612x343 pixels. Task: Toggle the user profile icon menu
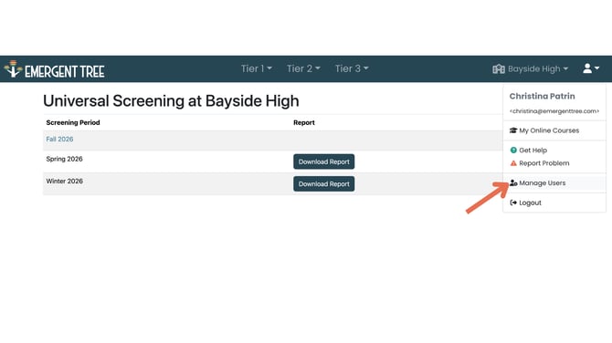click(591, 68)
